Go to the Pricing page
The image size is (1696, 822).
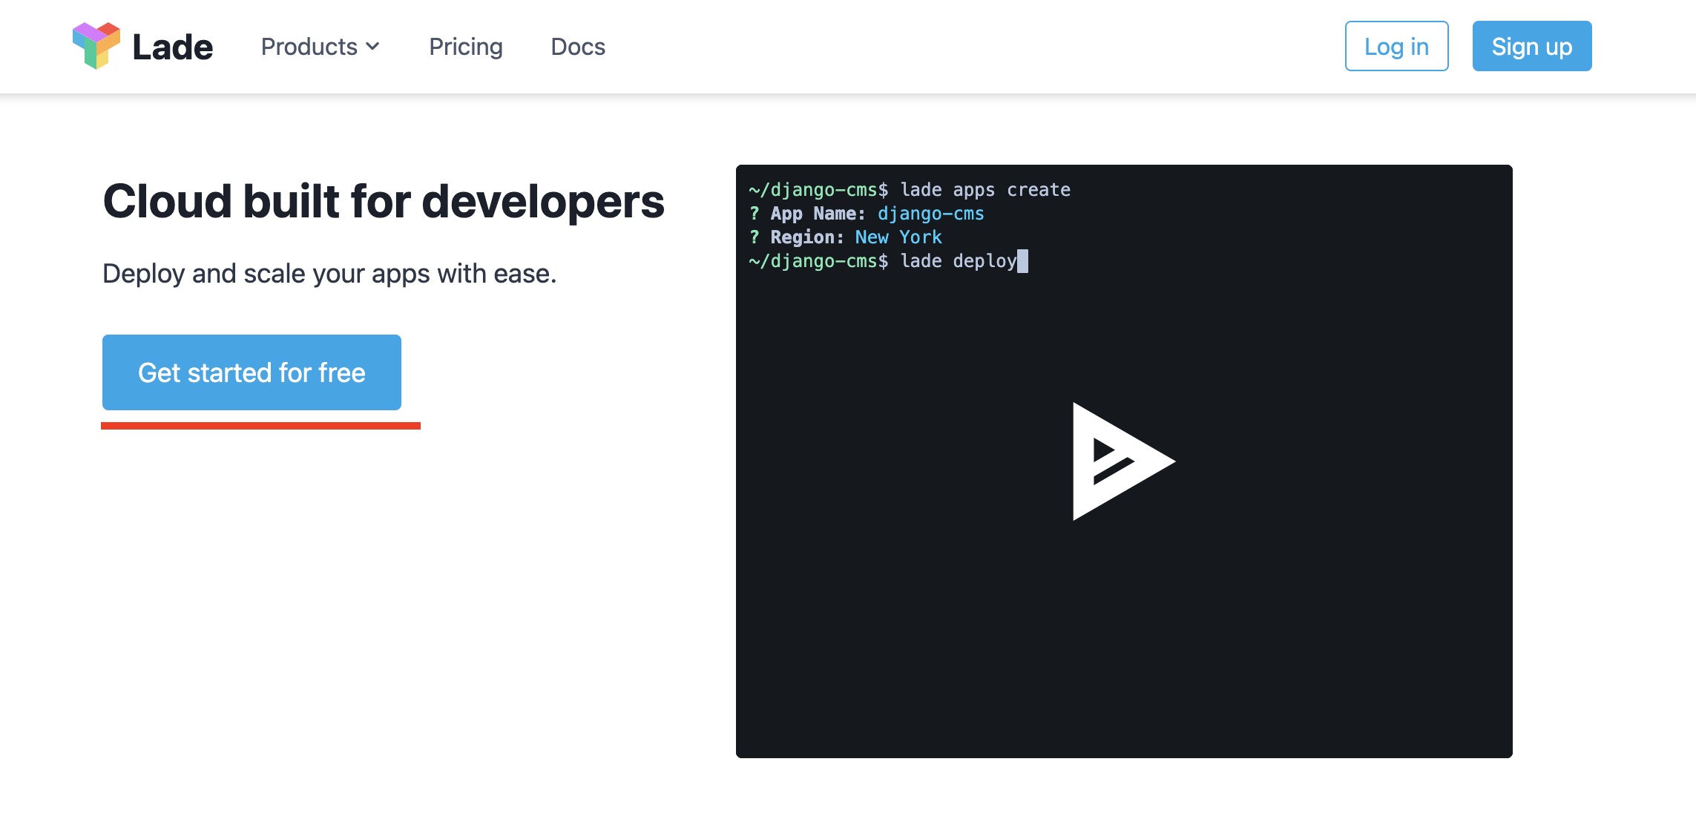pyautogui.click(x=466, y=47)
